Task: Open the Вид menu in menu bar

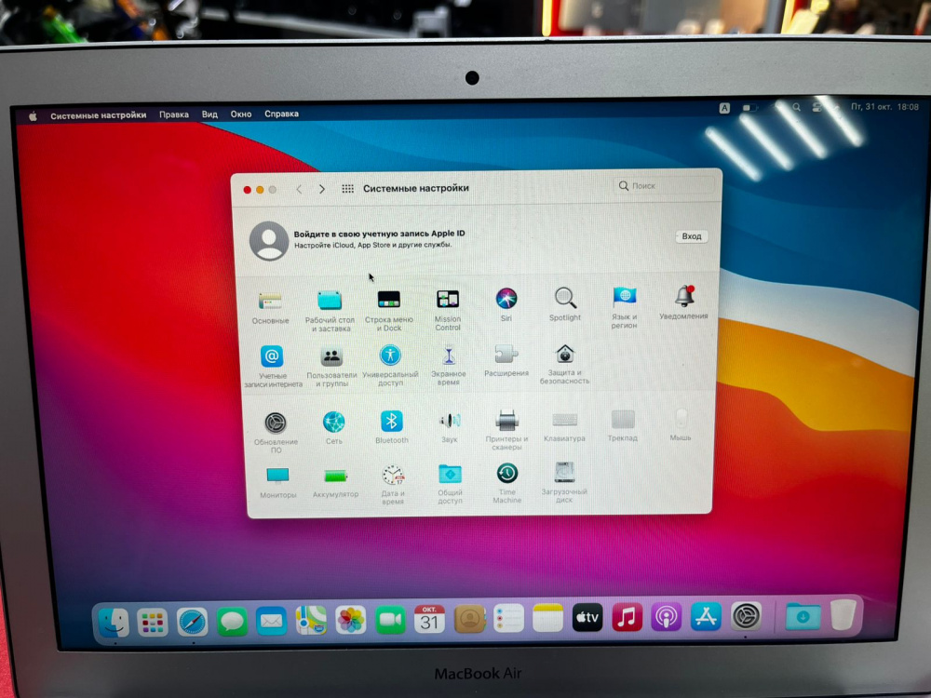Action: pyautogui.click(x=210, y=114)
